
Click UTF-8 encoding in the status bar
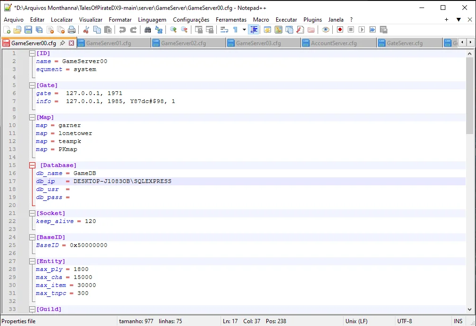pyautogui.click(x=404, y=321)
